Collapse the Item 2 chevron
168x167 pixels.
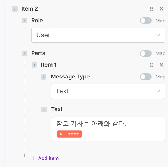[15, 9]
